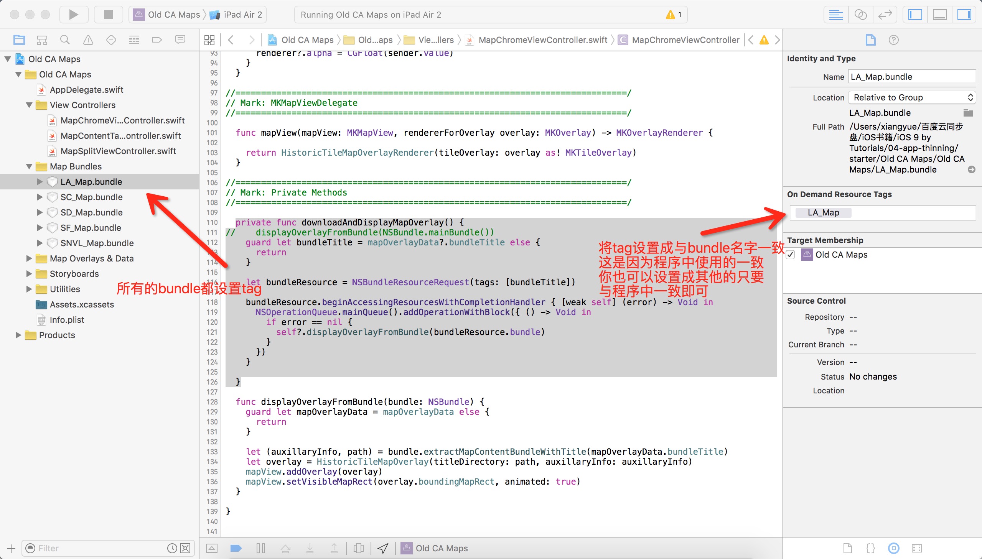Show the Assistant editor
The width and height of the screenshot is (982, 559).
click(860, 15)
